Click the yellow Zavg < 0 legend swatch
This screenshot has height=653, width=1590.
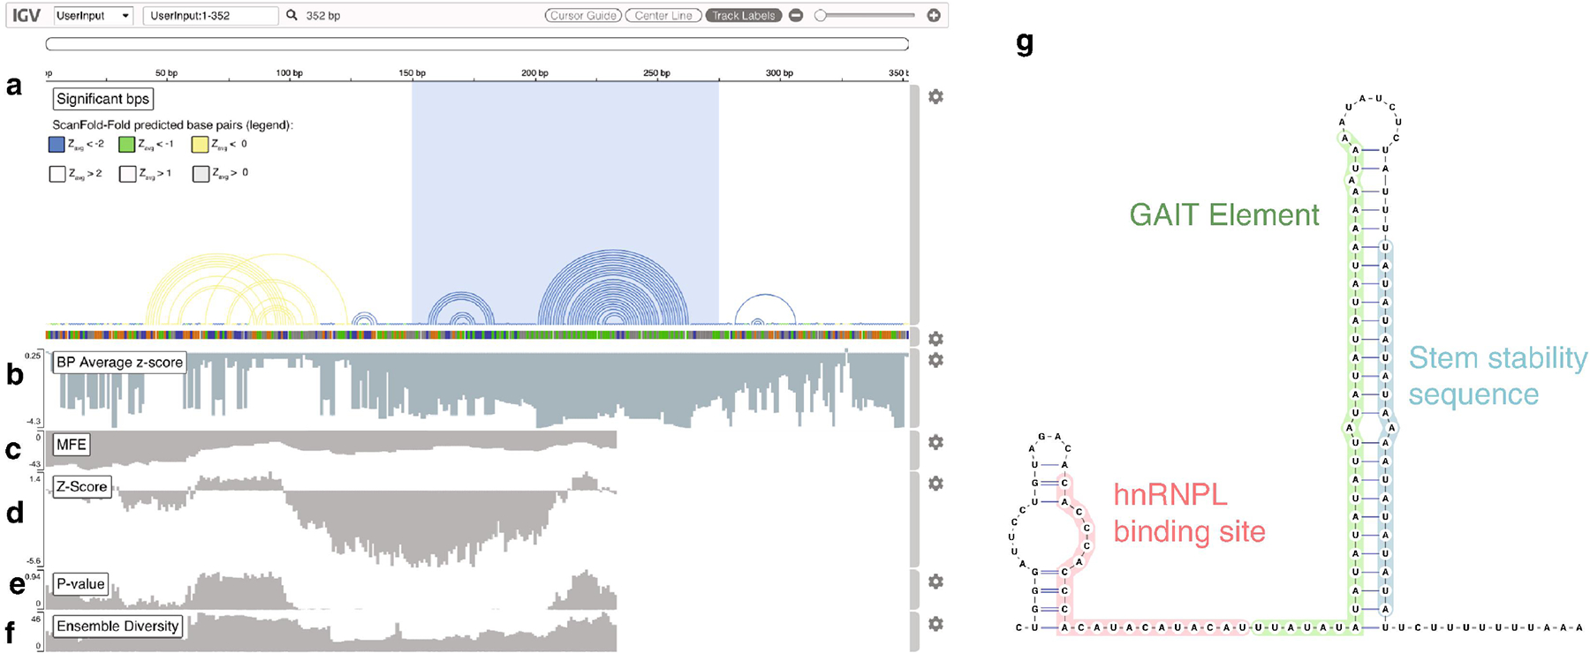[x=201, y=144]
